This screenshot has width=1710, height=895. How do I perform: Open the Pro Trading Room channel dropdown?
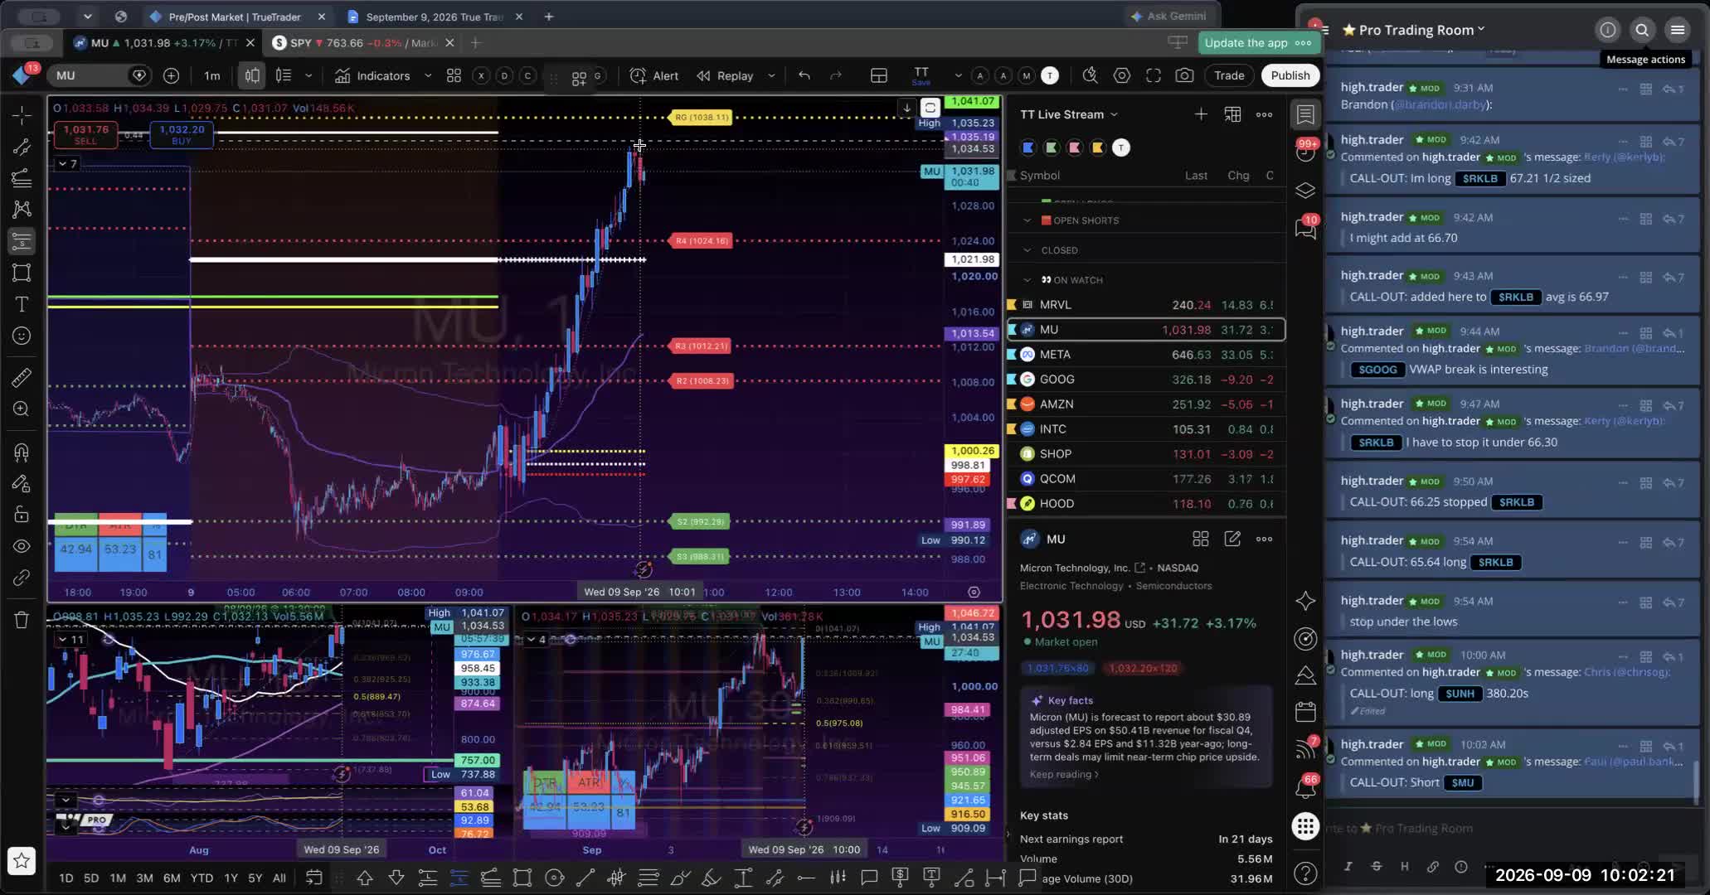(1481, 30)
